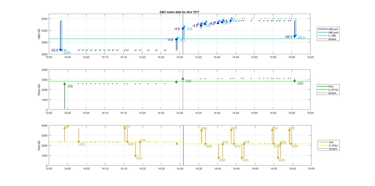The height and width of the screenshot is (186, 375).
Task: Click the 'VBD AD' y-axis label
Action: (x=39, y=34)
